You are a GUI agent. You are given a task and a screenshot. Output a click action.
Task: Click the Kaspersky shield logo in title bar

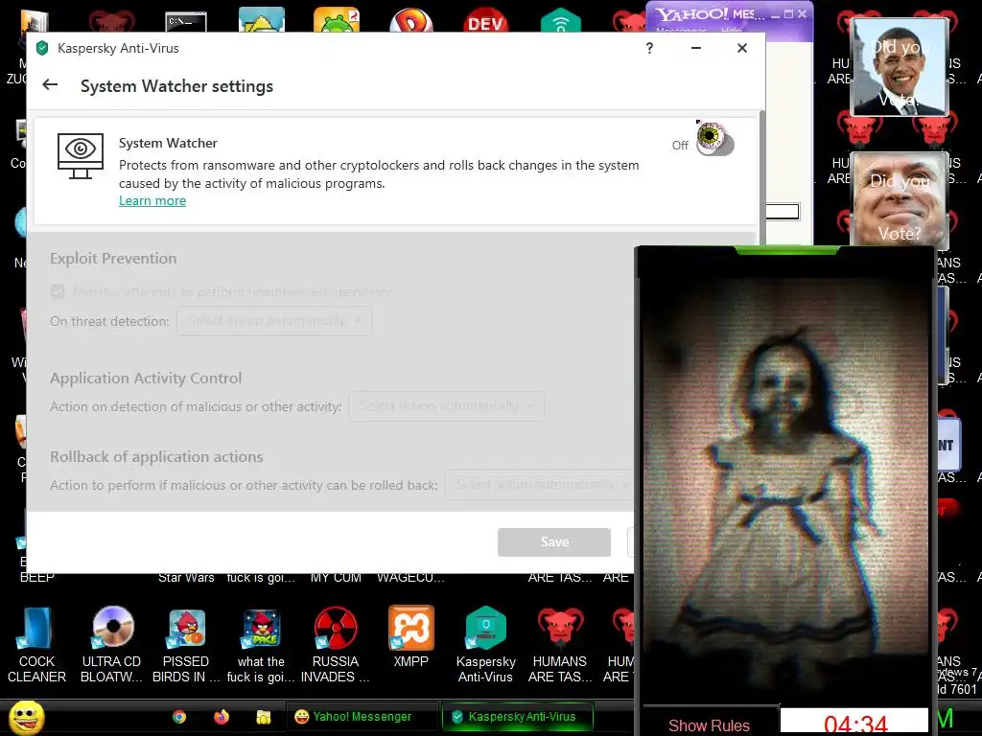coord(42,48)
